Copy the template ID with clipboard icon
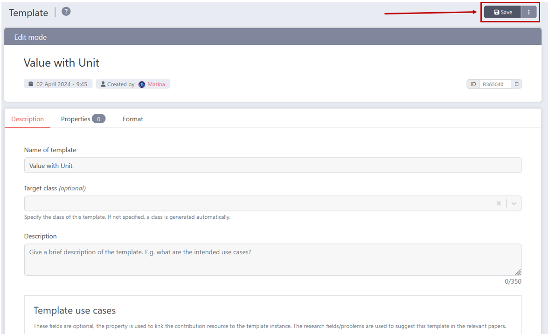Image resolution: width=549 pixels, height=335 pixels. point(516,84)
